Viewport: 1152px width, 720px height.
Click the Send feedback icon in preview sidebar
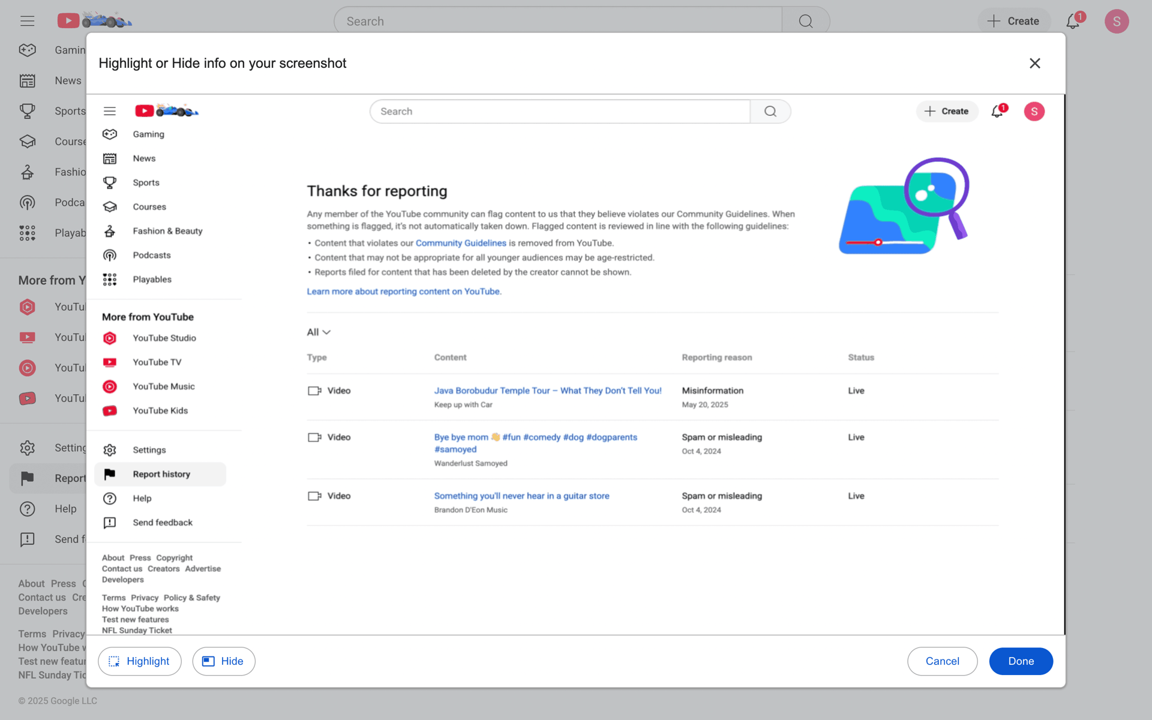tap(110, 523)
